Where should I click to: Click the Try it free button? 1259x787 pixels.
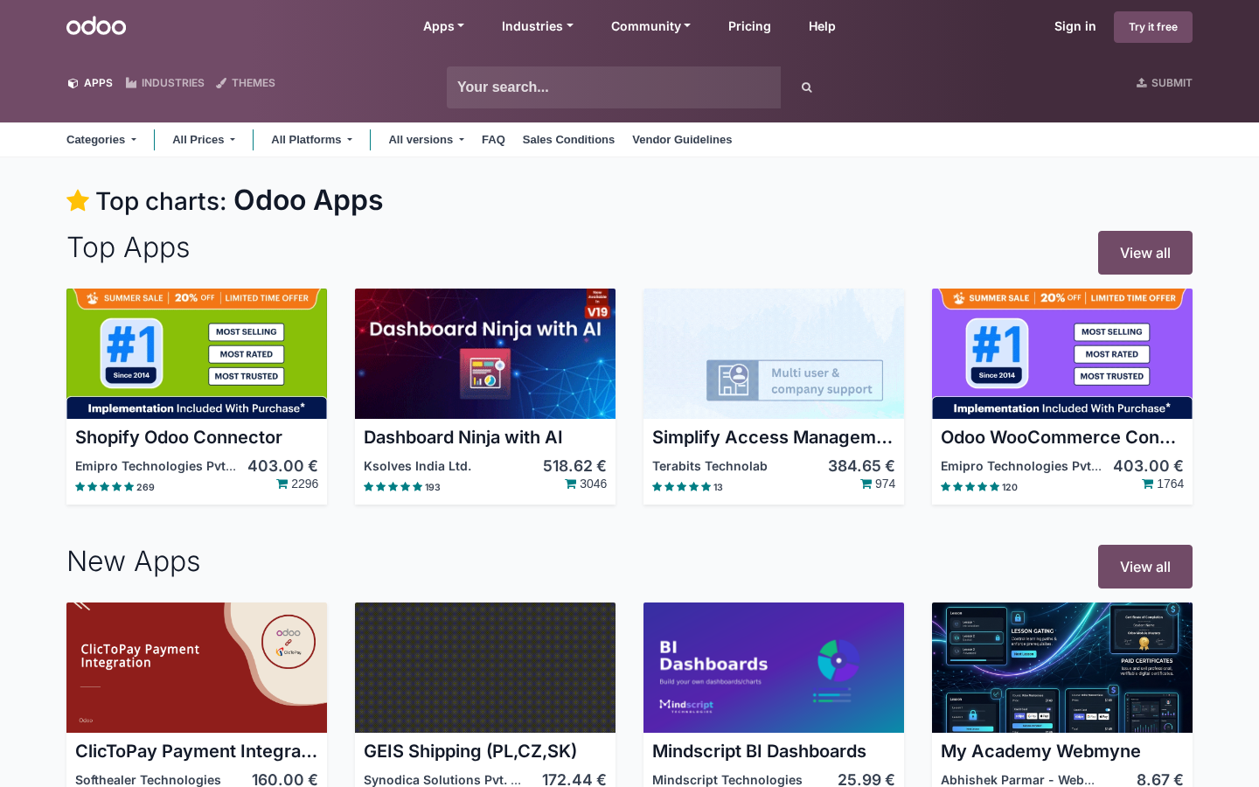point(1153,27)
